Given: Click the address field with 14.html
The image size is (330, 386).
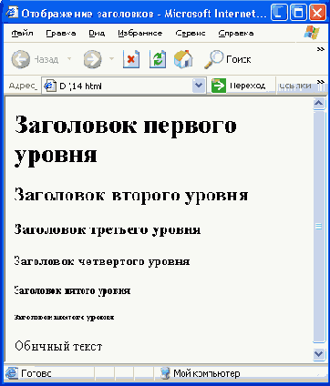Looking at the screenshot, I should (x=117, y=86).
